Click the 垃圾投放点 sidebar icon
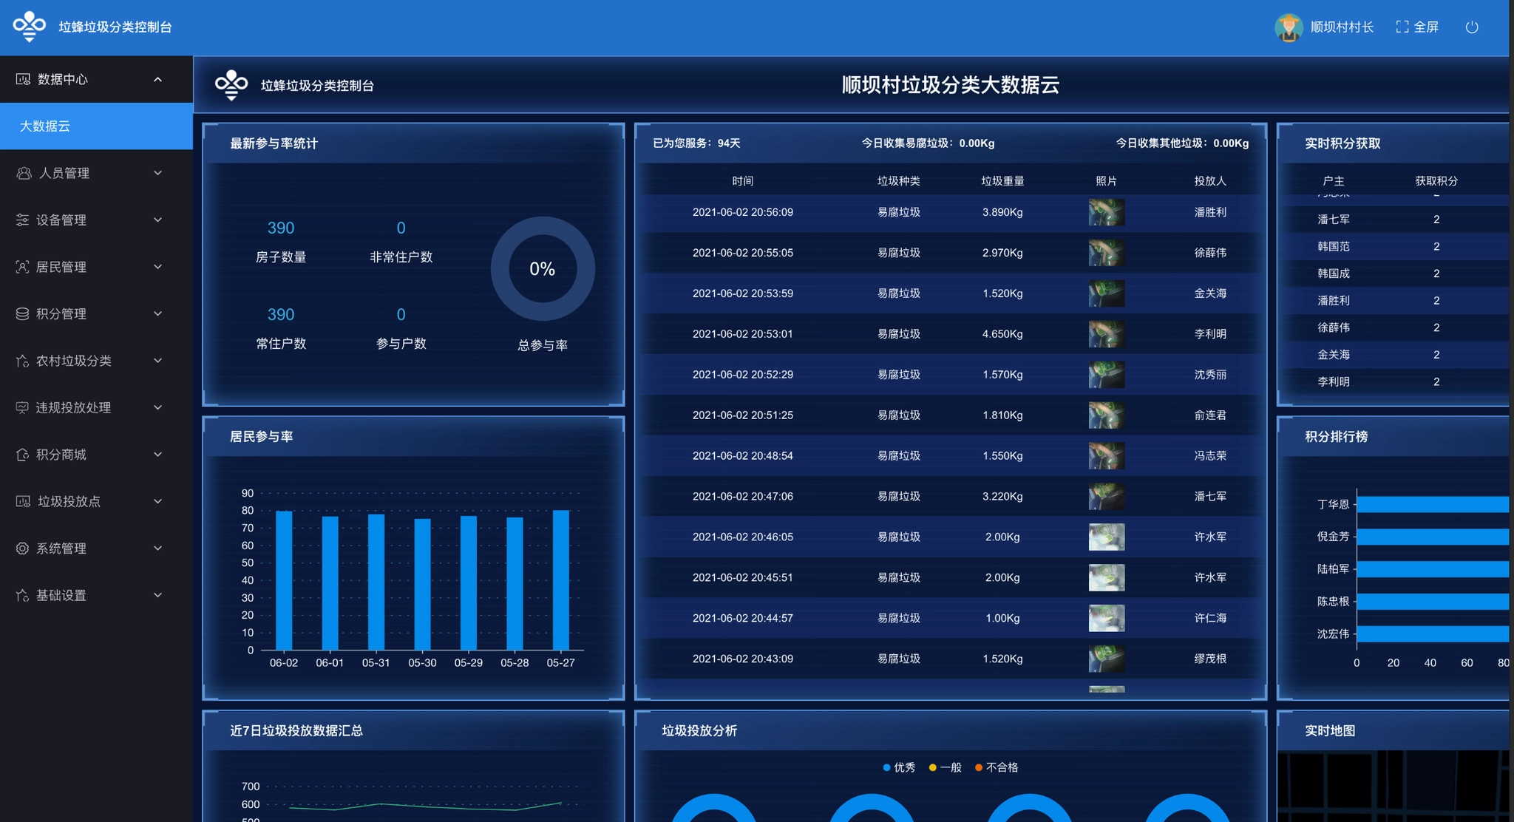The image size is (1514, 822). tap(23, 501)
